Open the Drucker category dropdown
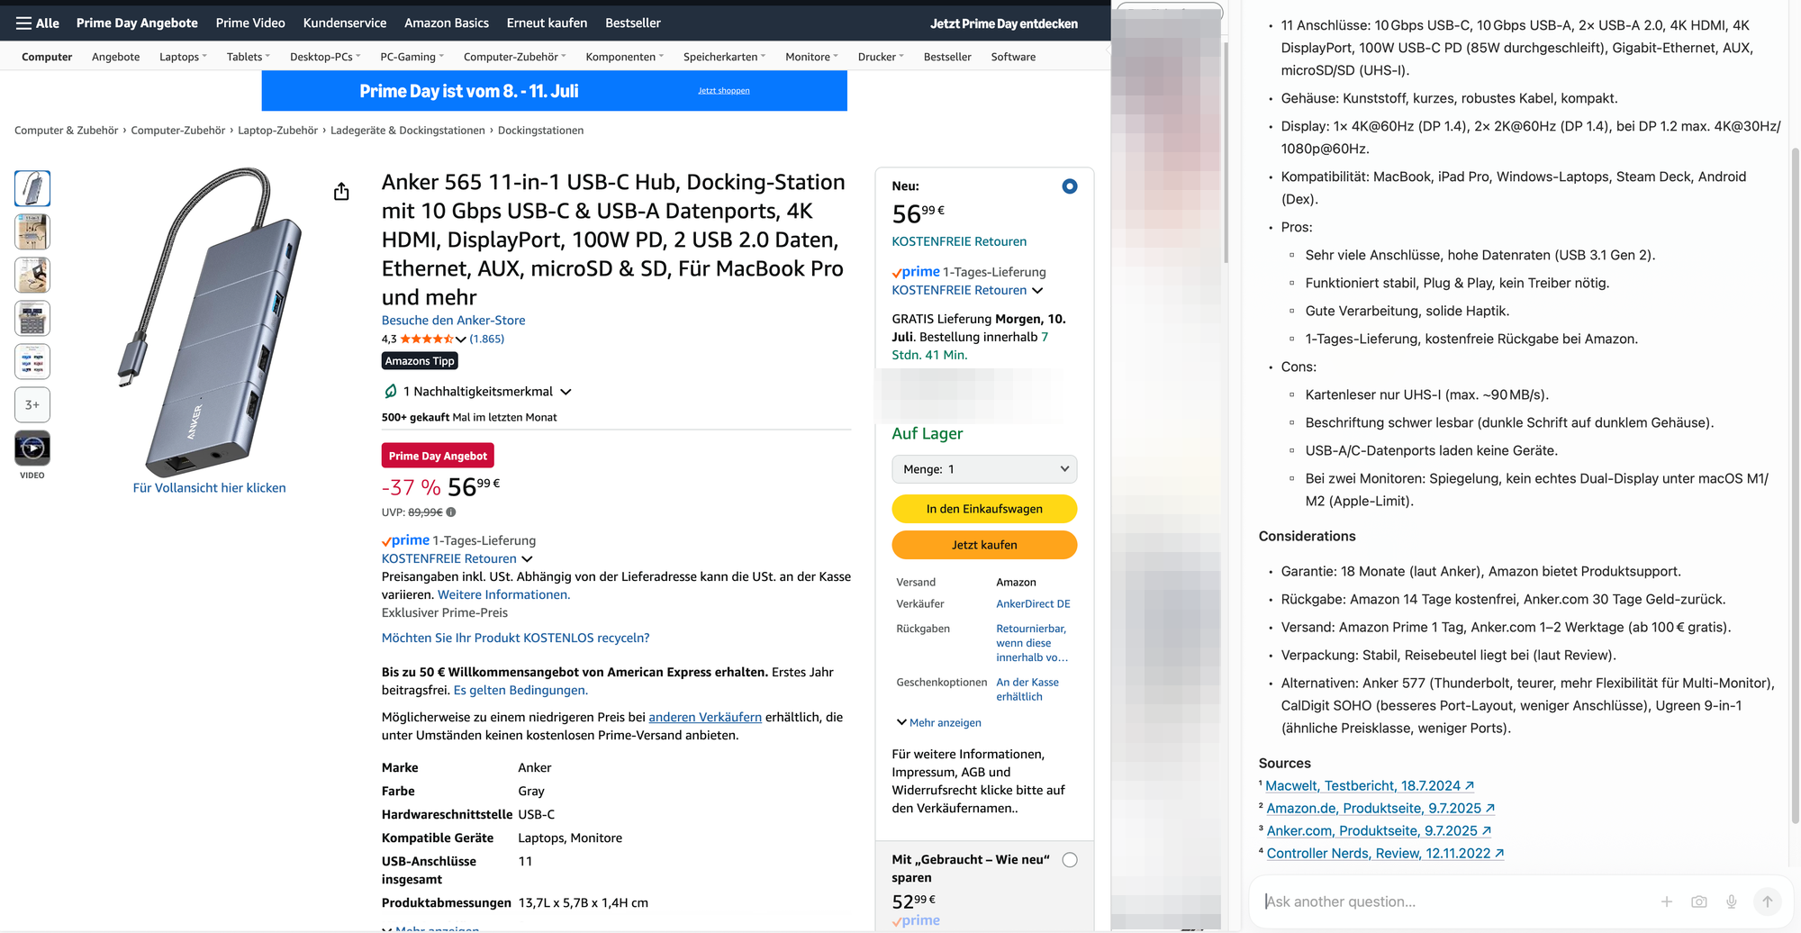 click(x=881, y=57)
